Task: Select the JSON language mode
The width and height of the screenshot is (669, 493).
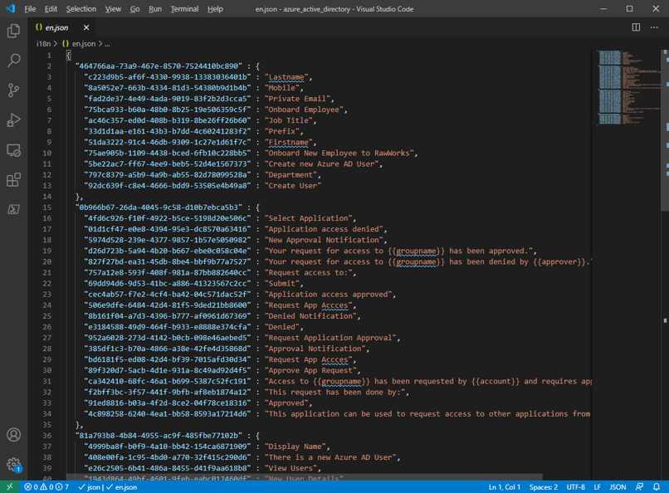Action: tap(618, 487)
